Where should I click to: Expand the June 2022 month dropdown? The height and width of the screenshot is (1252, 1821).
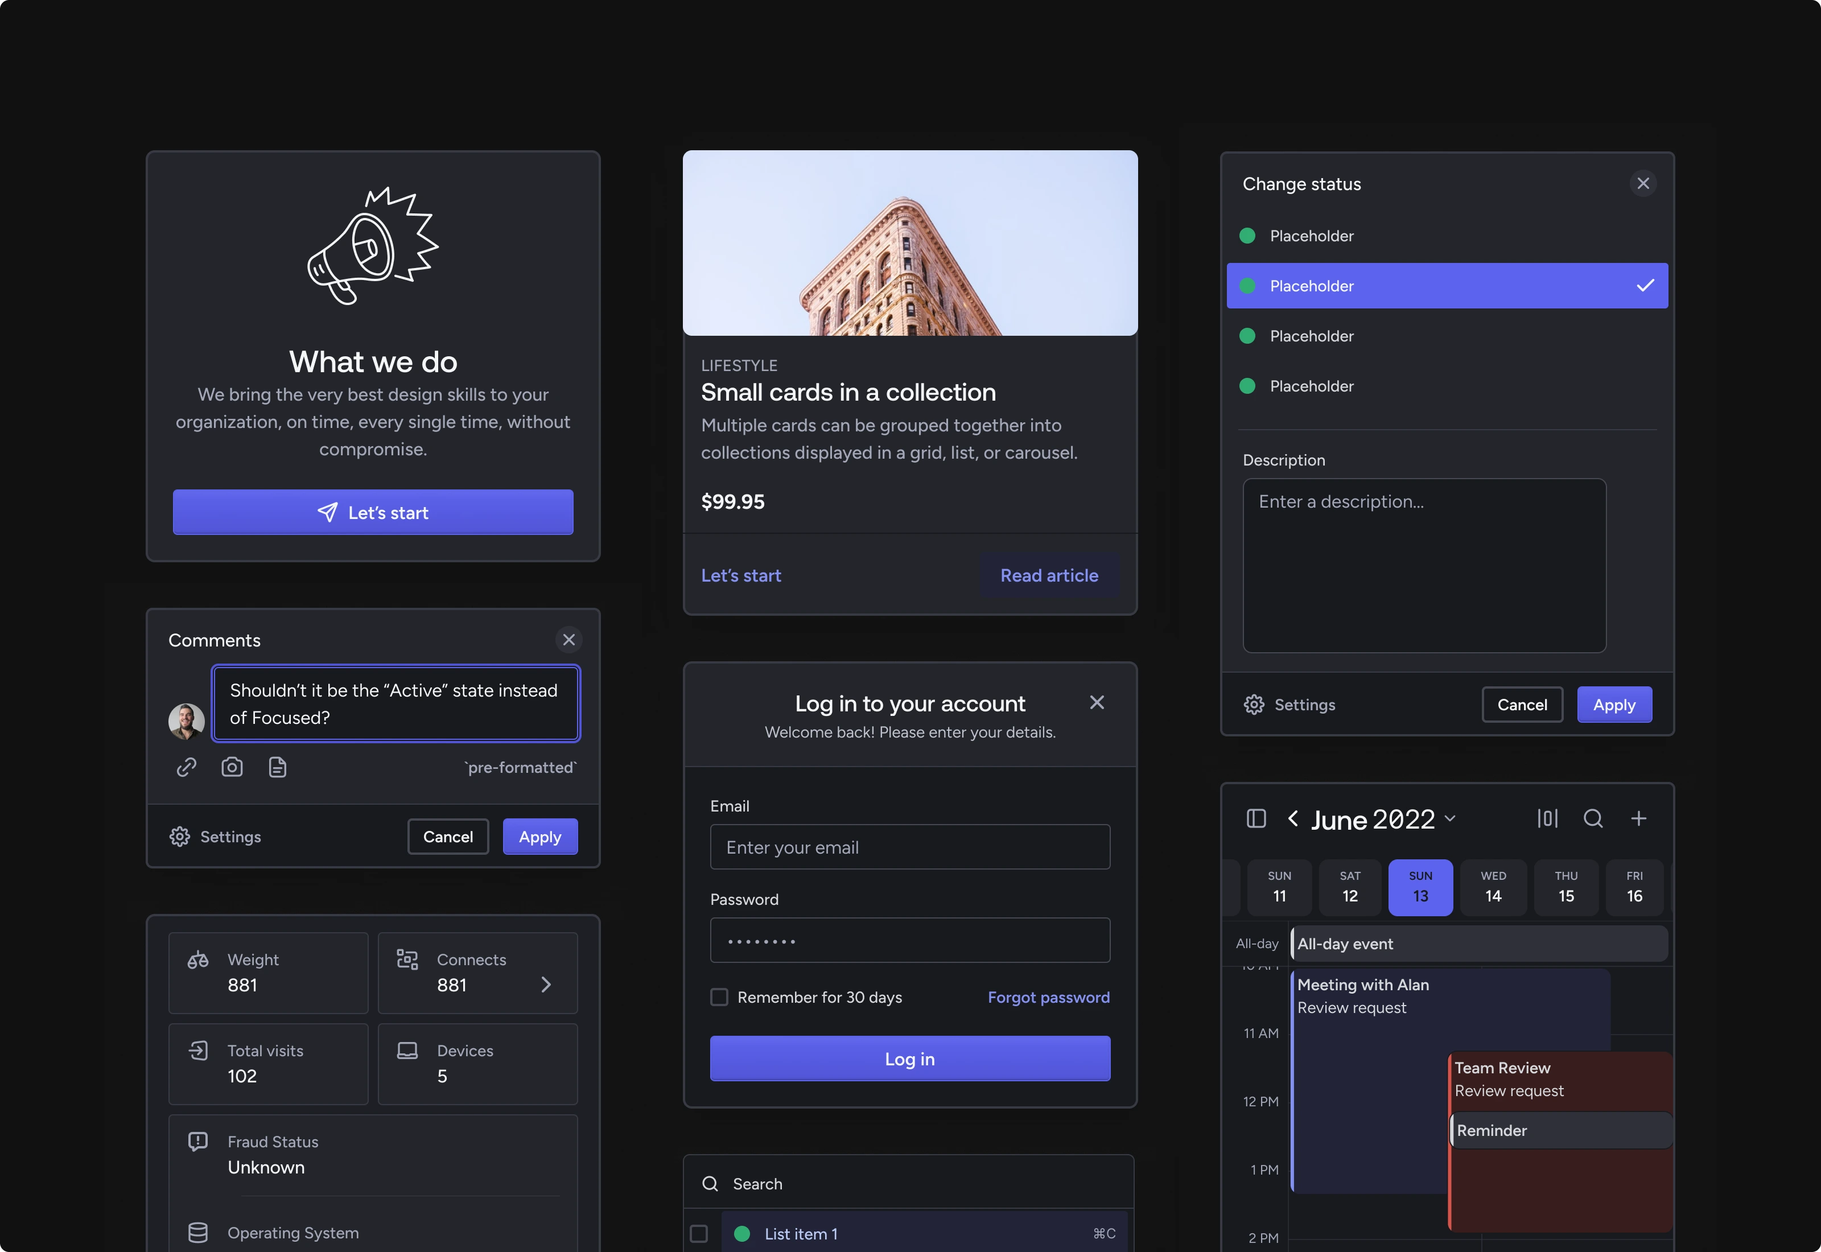pos(1450,818)
